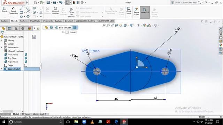The height and width of the screenshot is (125, 223).
Task: Open File Explorer in Windows taskbar
Action: click(76, 122)
